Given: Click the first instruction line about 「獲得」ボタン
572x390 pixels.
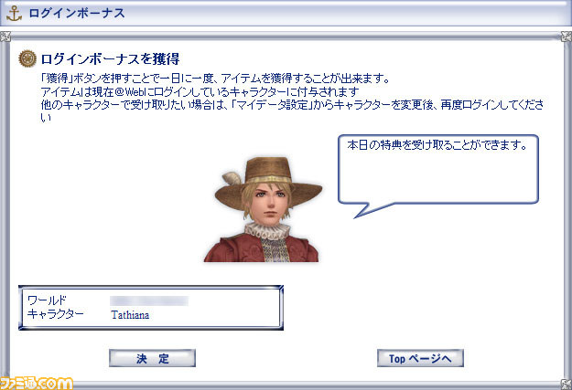Looking at the screenshot, I should (x=215, y=79).
